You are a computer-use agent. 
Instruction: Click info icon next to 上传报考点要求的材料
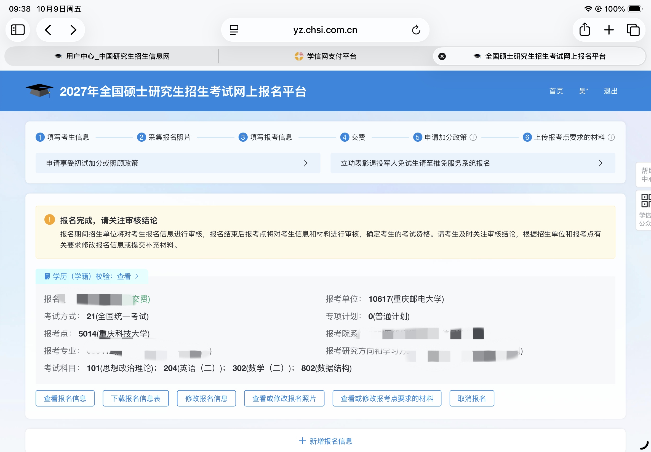611,137
